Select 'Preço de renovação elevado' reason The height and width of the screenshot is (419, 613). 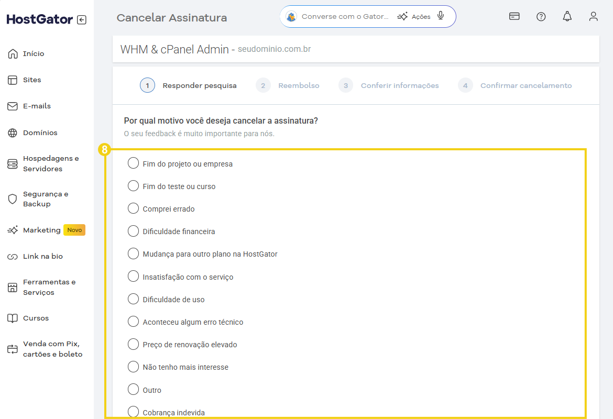134,344
